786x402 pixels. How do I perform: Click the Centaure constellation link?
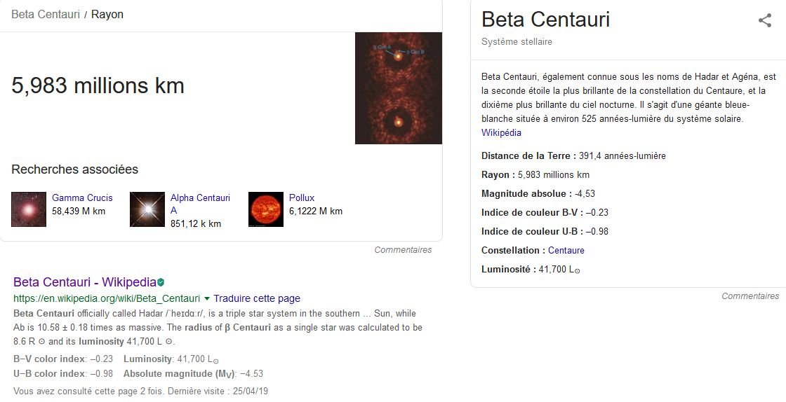(x=566, y=250)
